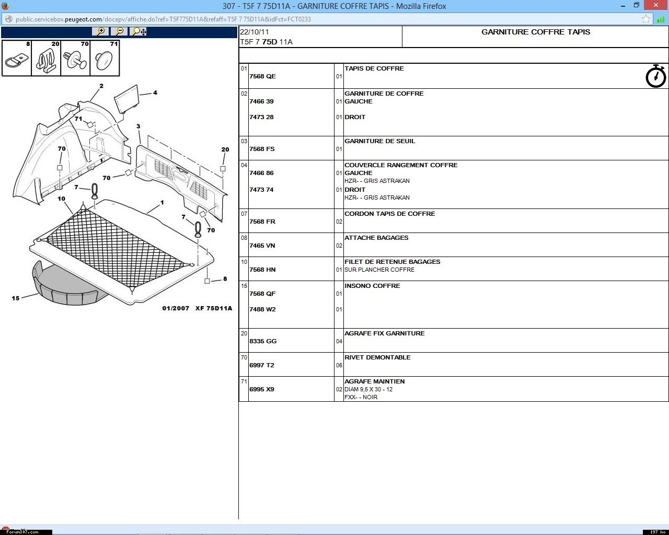Click the green signal bars icon

pos(661,19)
